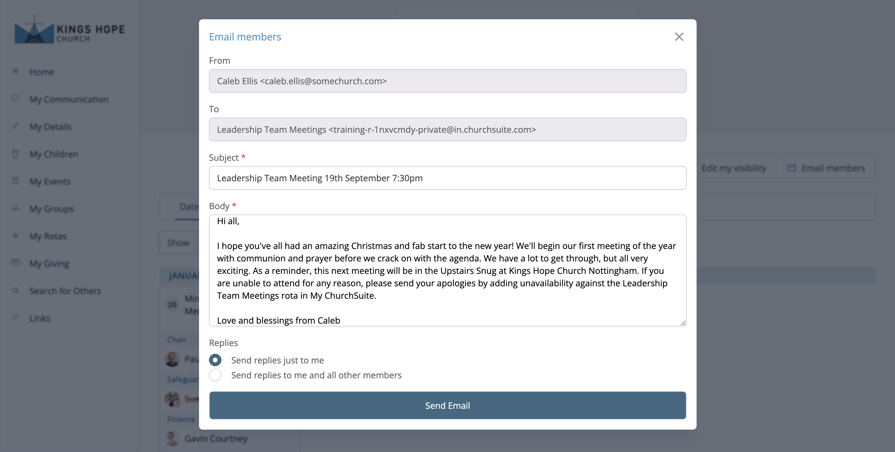Open My Communication in sidebar
Viewport: 895px width, 452px height.
pyautogui.click(x=69, y=99)
